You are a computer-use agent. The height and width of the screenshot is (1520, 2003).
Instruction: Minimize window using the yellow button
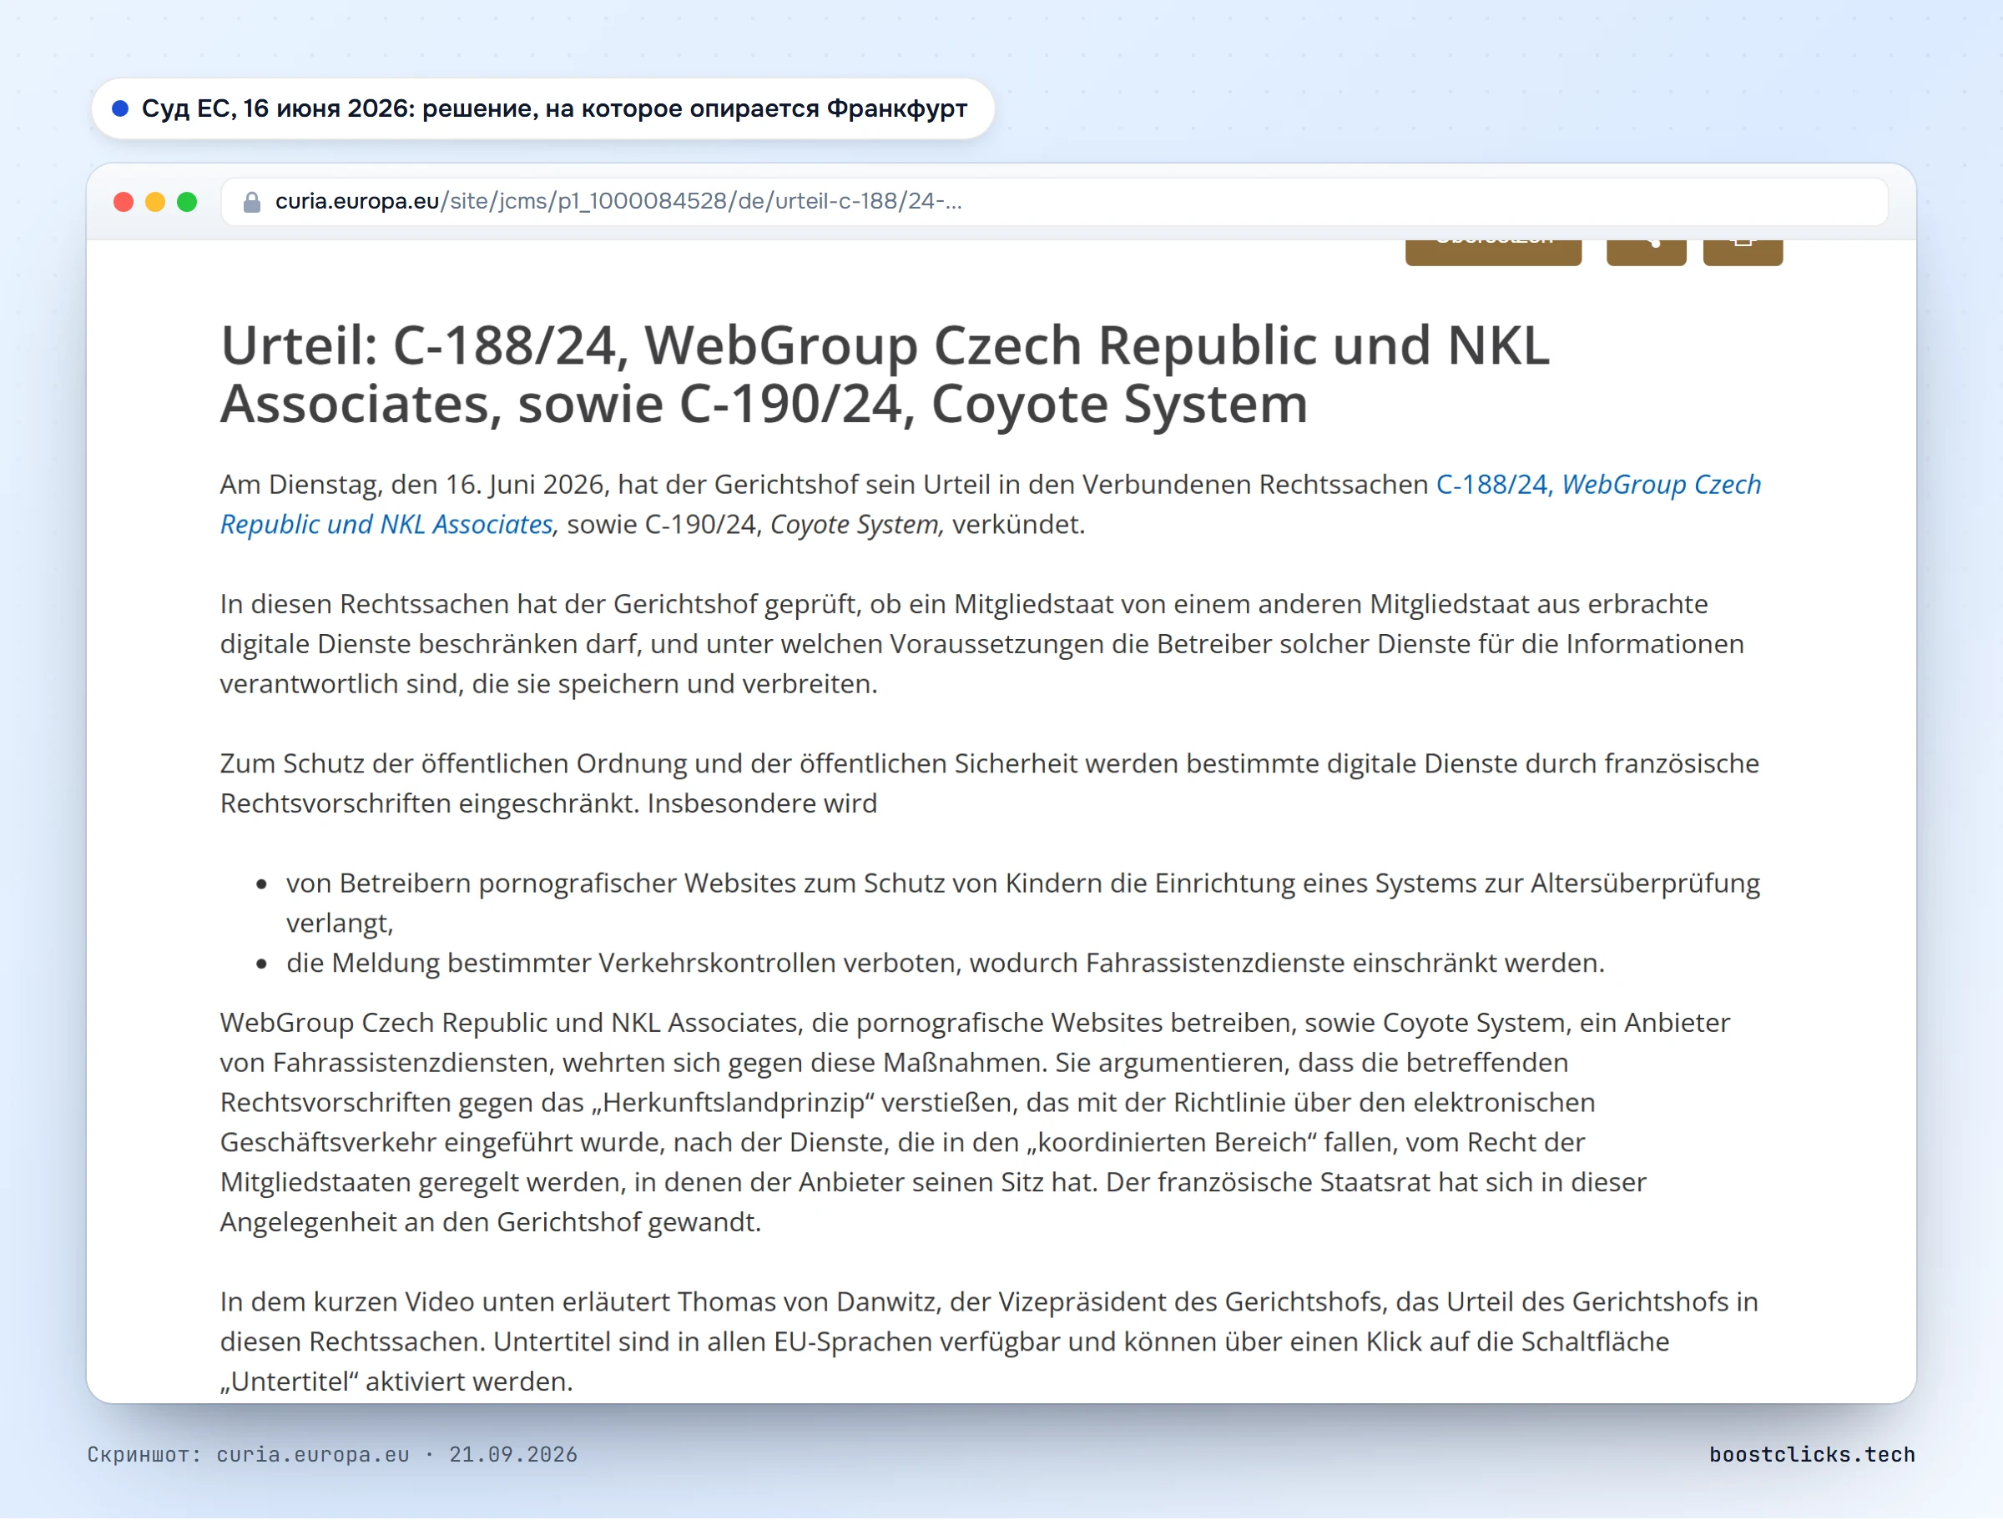click(x=156, y=202)
